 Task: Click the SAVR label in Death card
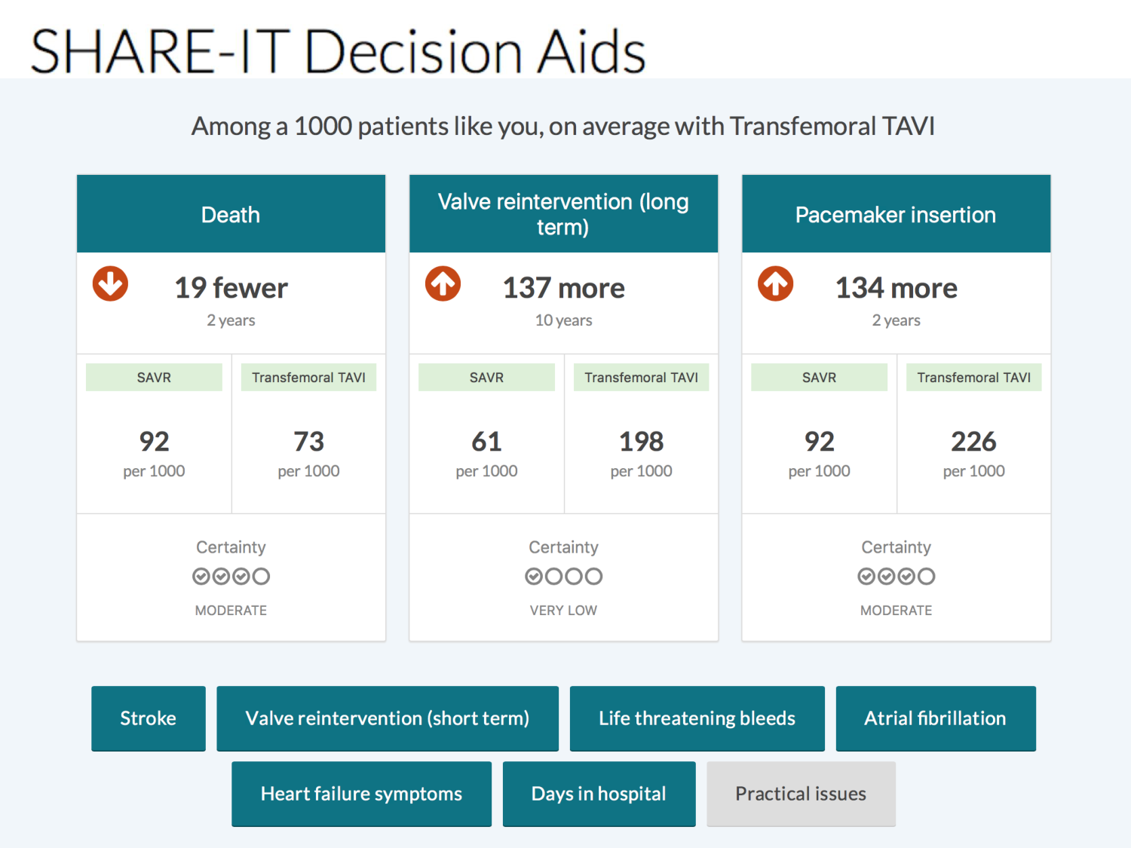pos(154,378)
